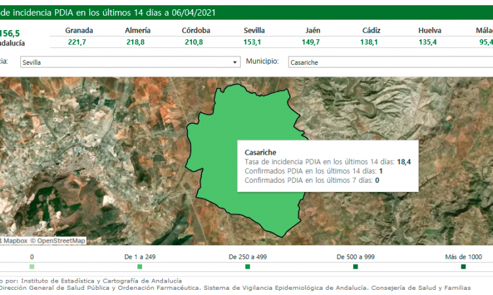The height and width of the screenshot is (295, 493).
Task: Open the OpenStreetMap attribution link
Action: pyautogui.click(x=60, y=241)
